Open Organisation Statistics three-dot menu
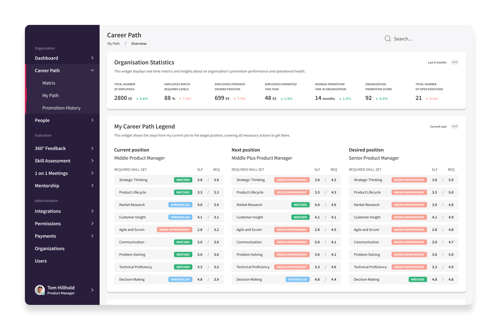The height and width of the screenshot is (336, 498). tap(455, 62)
